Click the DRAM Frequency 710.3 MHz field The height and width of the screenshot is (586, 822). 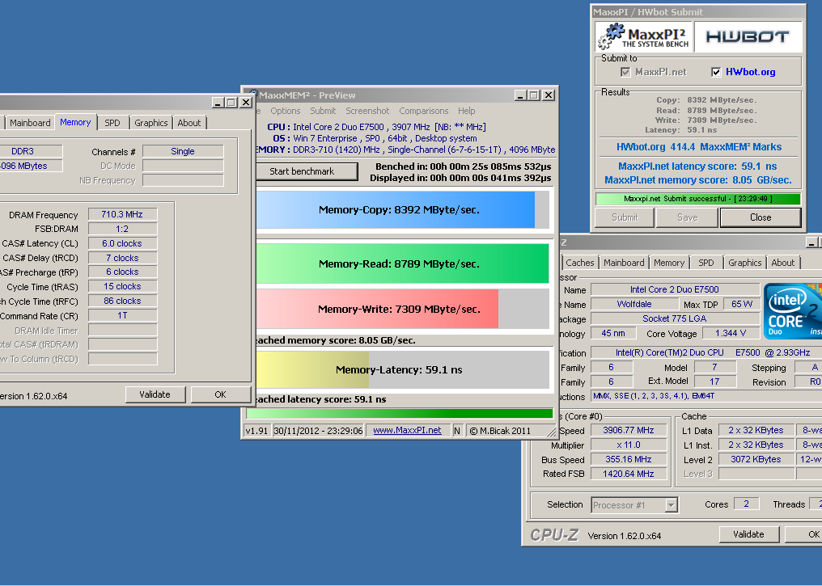122,214
